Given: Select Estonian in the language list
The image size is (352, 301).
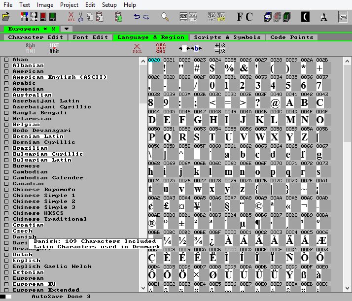Looking at the screenshot, I should [x=28, y=272].
